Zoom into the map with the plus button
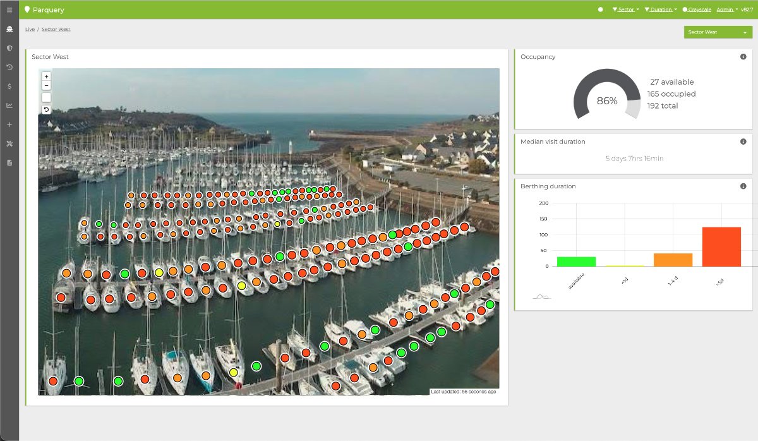The height and width of the screenshot is (441, 758). (45, 76)
